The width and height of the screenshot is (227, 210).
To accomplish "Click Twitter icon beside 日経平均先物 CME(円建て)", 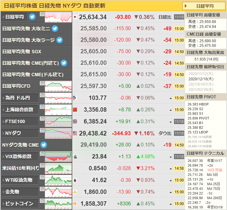I will [x=64, y=63].
